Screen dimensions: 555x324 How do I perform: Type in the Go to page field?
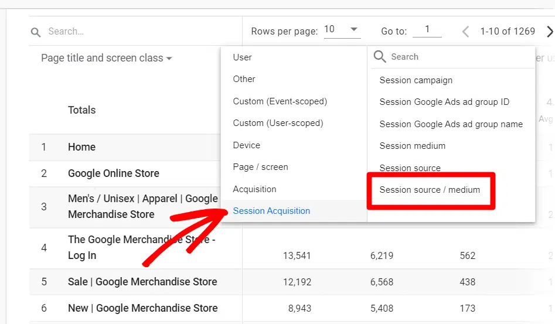pos(427,30)
